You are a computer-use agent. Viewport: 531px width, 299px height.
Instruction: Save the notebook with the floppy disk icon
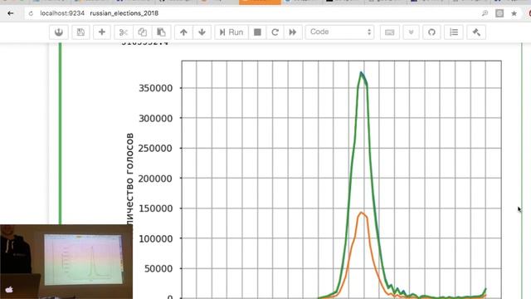(x=80, y=32)
